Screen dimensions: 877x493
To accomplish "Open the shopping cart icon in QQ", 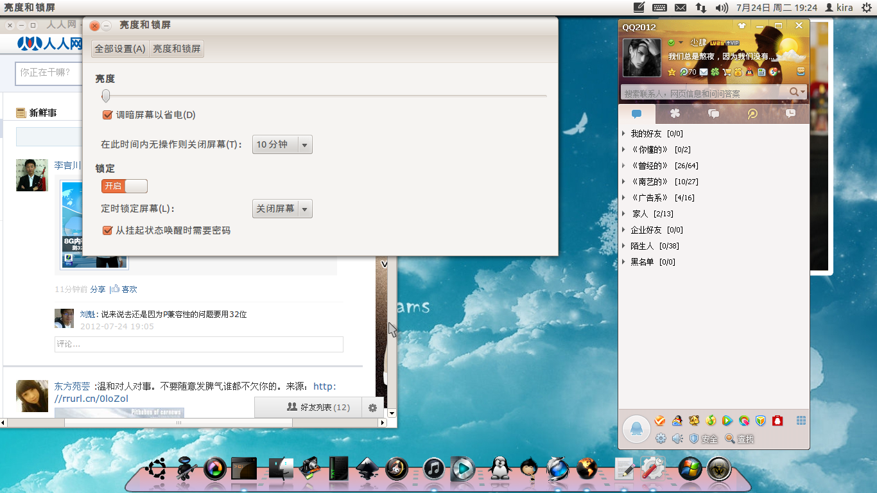I will tap(727, 72).
